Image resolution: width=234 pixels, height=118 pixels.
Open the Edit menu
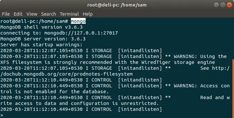point(18,14)
